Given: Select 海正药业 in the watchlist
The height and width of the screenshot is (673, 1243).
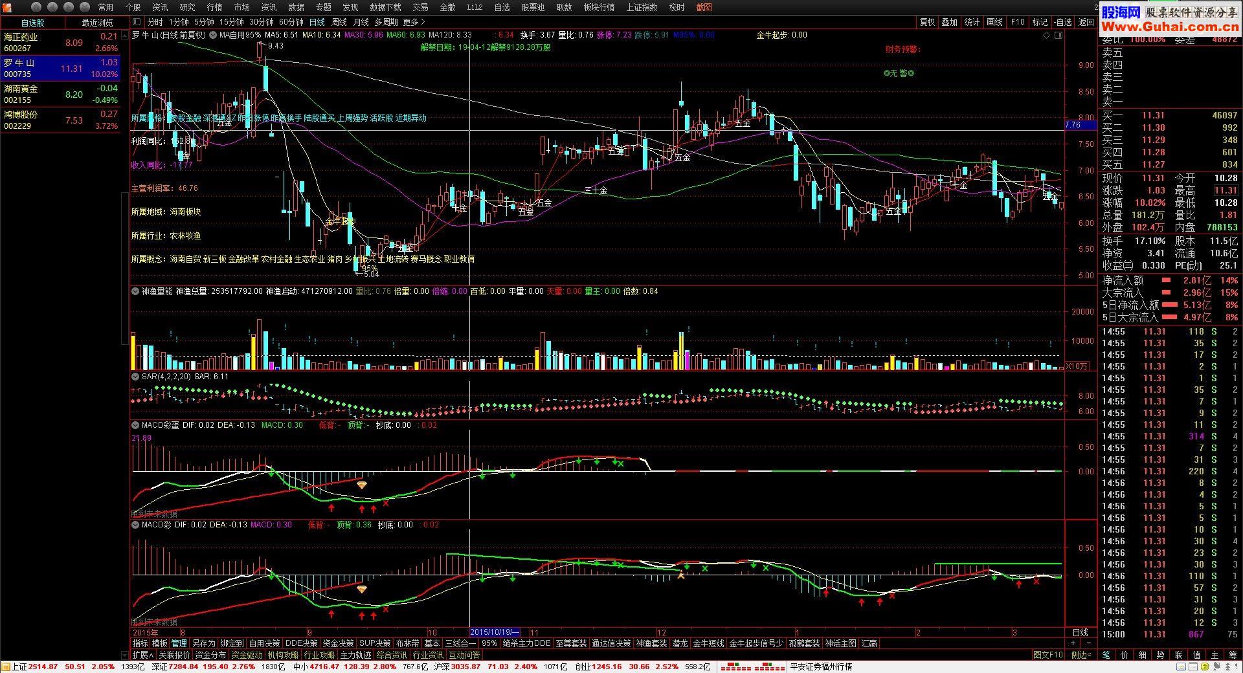Looking at the screenshot, I should 61,43.
